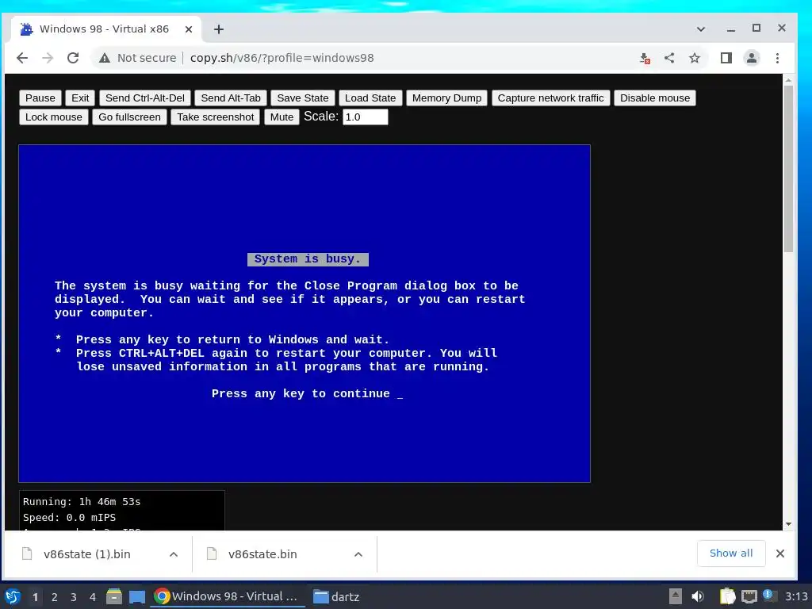Click Take screenshot

click(216, 117)
